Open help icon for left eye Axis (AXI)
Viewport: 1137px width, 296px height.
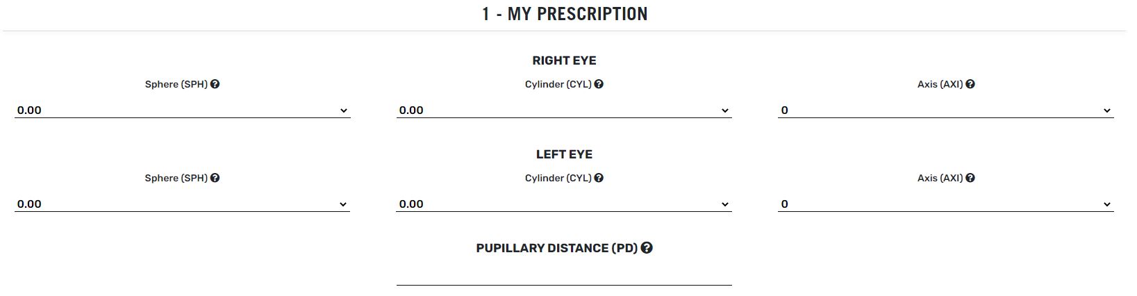970,178
